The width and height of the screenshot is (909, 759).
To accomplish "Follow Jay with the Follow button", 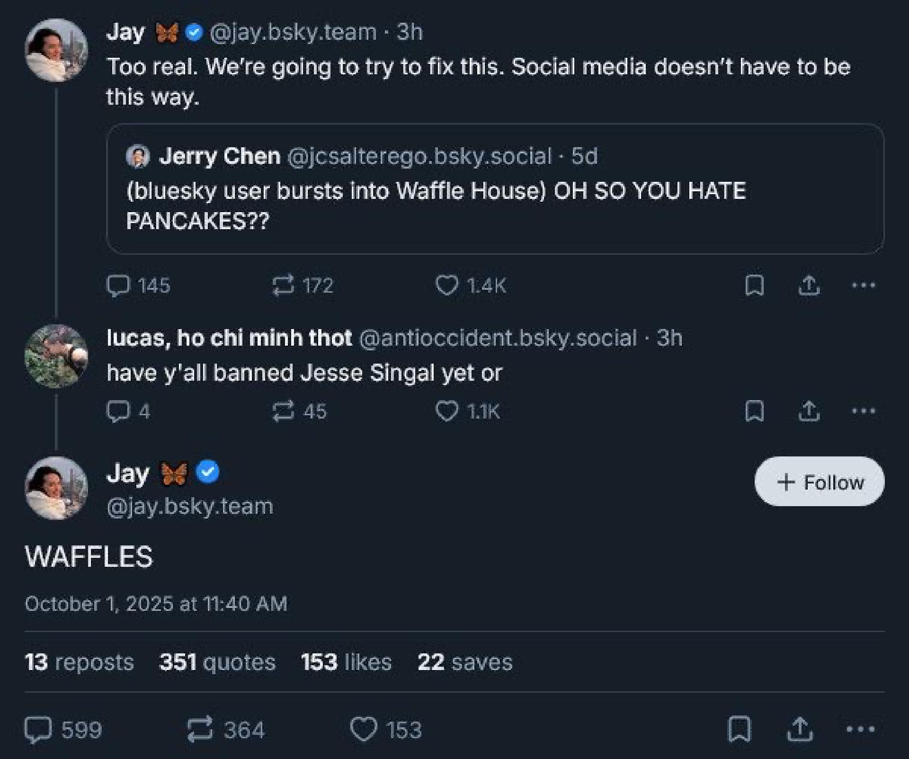I will (x=819, y=482).
